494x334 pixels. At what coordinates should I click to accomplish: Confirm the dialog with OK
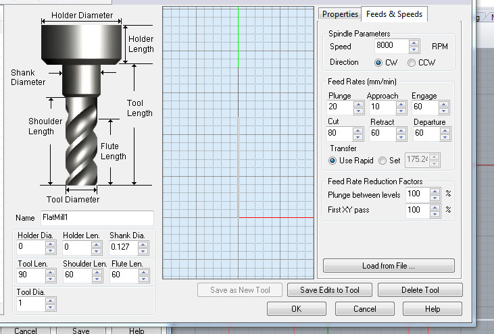(x=296, y=309)
